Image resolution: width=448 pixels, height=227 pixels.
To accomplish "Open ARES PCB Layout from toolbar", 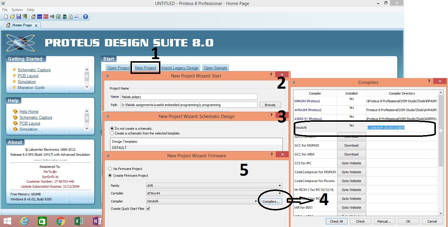I will (x=46, y=17).
